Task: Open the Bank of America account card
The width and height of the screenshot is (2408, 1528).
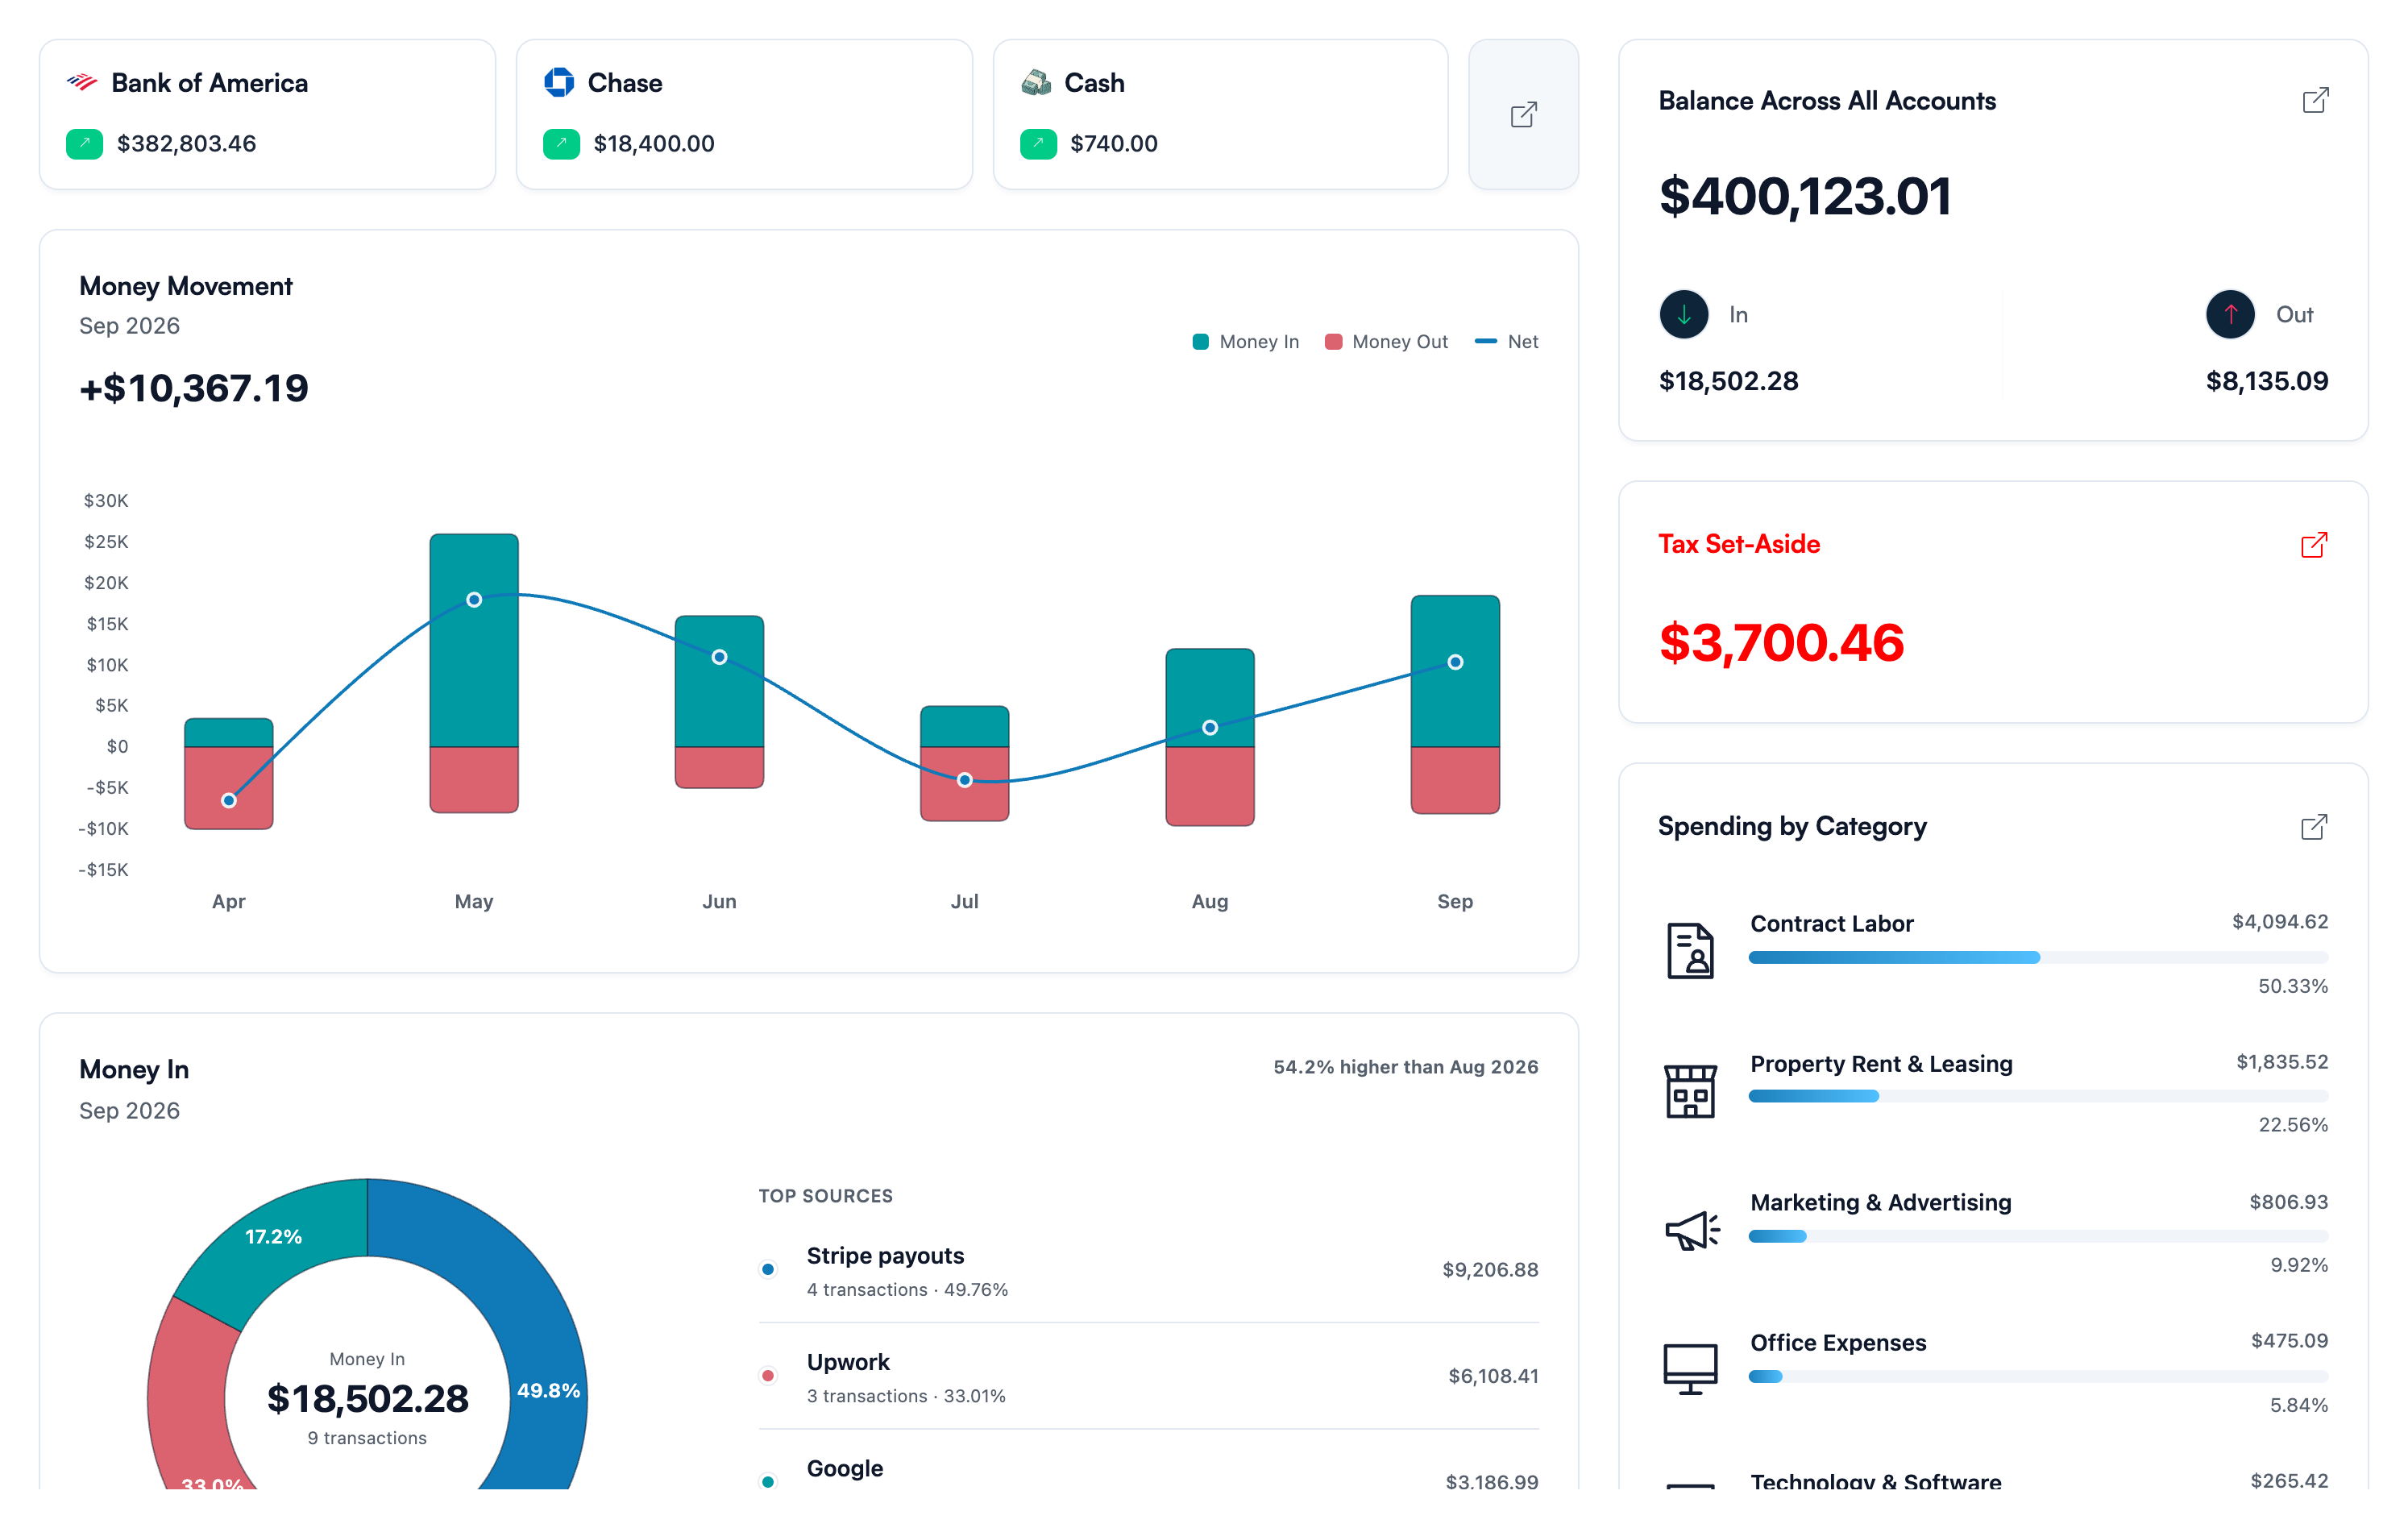Action: pos(267,114)
